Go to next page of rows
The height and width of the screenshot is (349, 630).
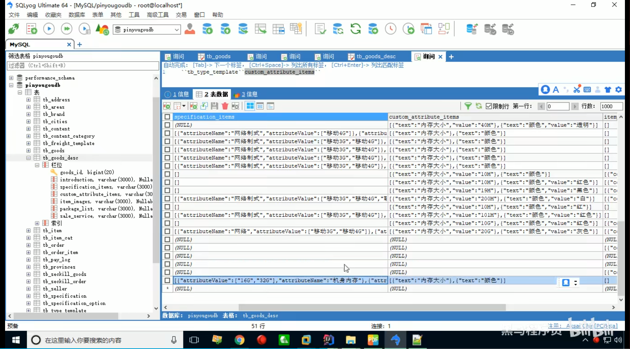(575, 106)
